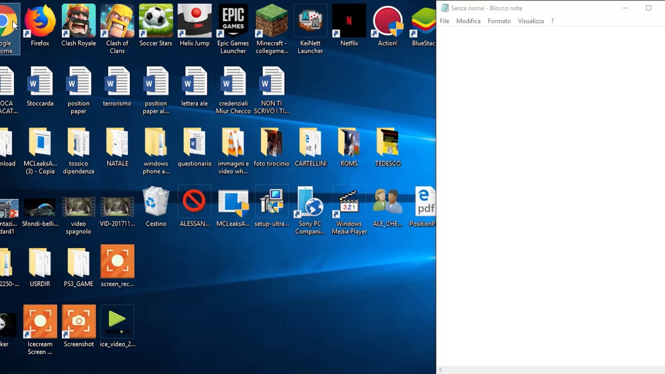Viewport: 665px width, 374px height.
Task: Select the MCLeaksA... application shortcut
Action: pos(233,207)
